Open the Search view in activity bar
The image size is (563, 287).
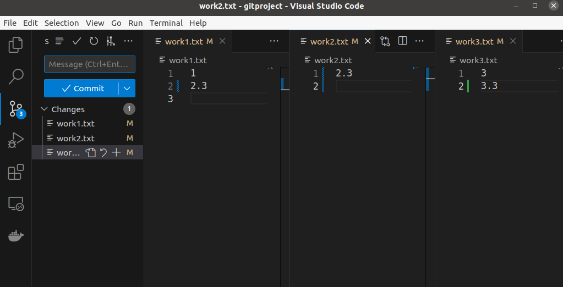tap(15, 76)
